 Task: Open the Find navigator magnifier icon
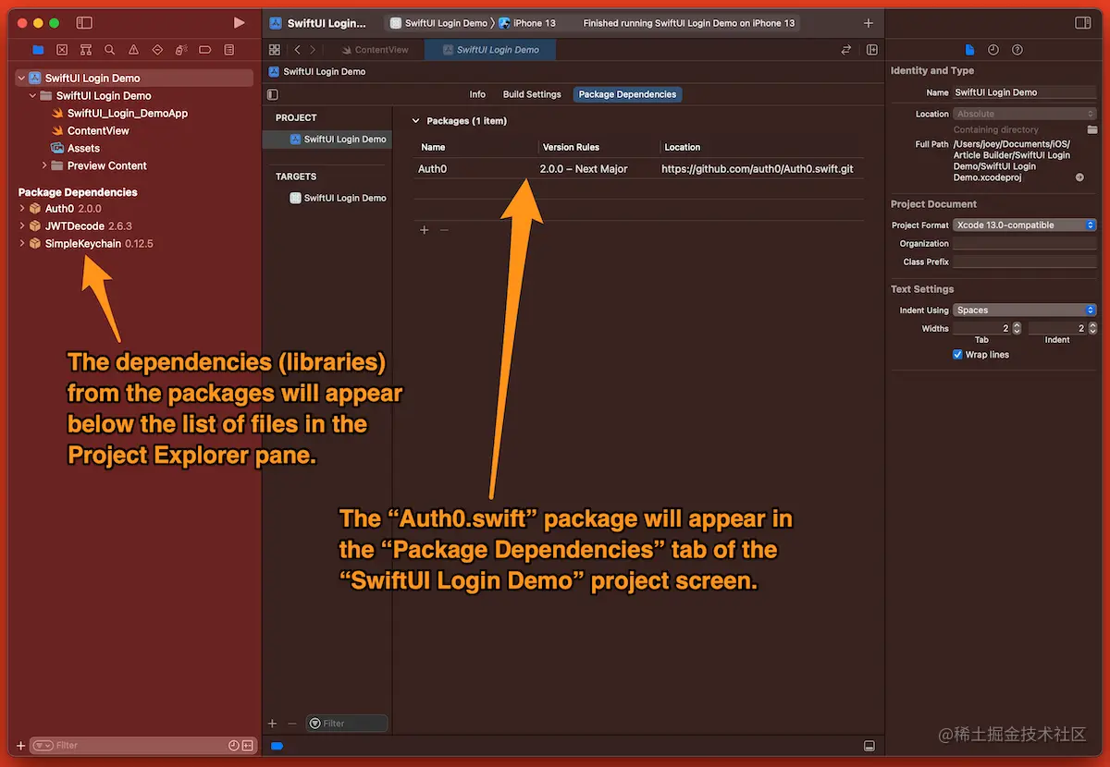[x=110, y=50]
